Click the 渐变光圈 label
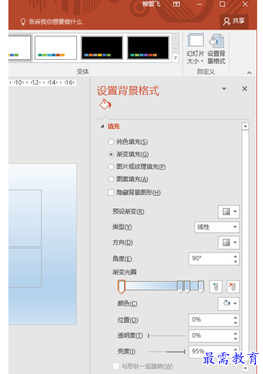263x374 pixels. pyautogui.click(x=124, y=272)
